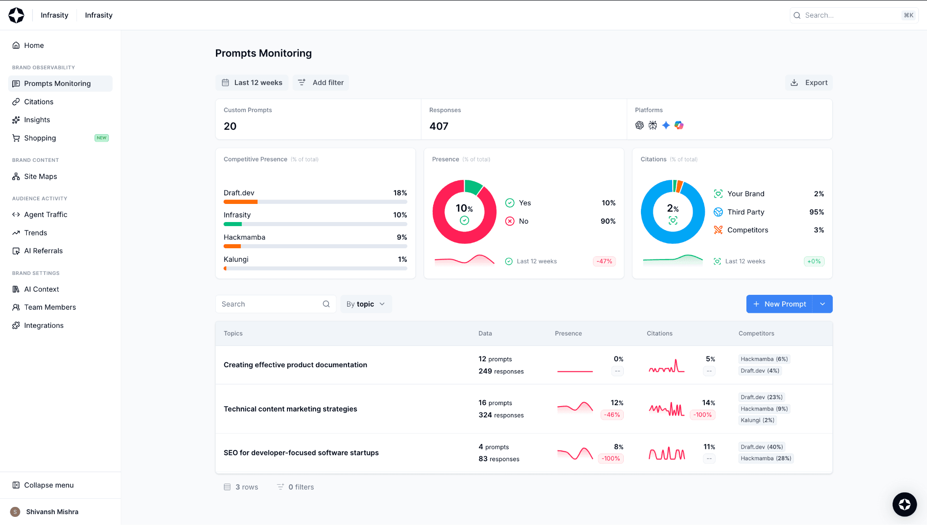This screenshot has width=927, height=525.
Task: Click the Perplexity platform icon
Action: [x=653, y=125]
